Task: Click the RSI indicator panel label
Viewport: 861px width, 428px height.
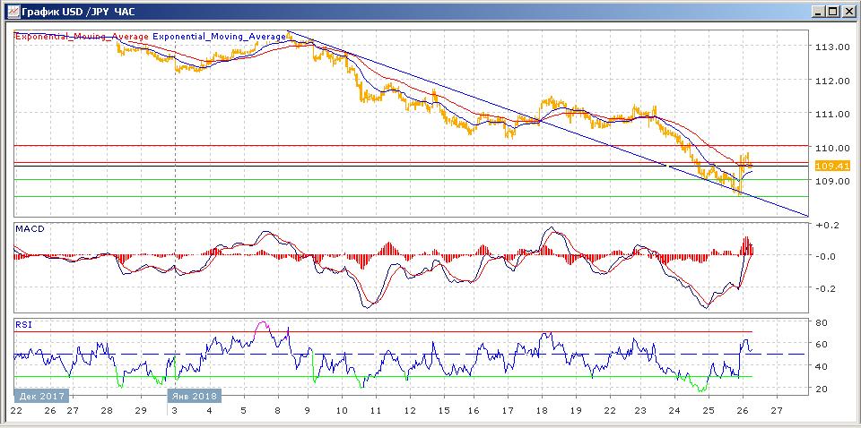Action: [x=23, y=325]
